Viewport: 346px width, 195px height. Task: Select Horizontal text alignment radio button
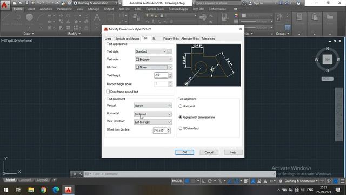point(180,106)
